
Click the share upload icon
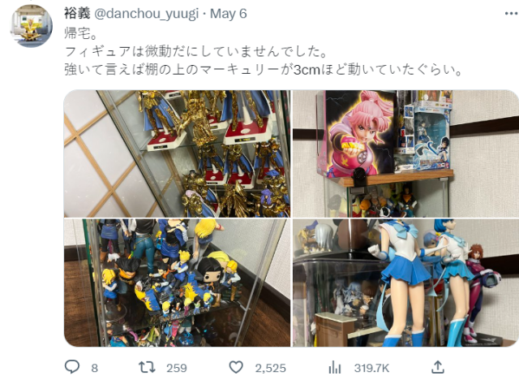[x=438, y=367]
